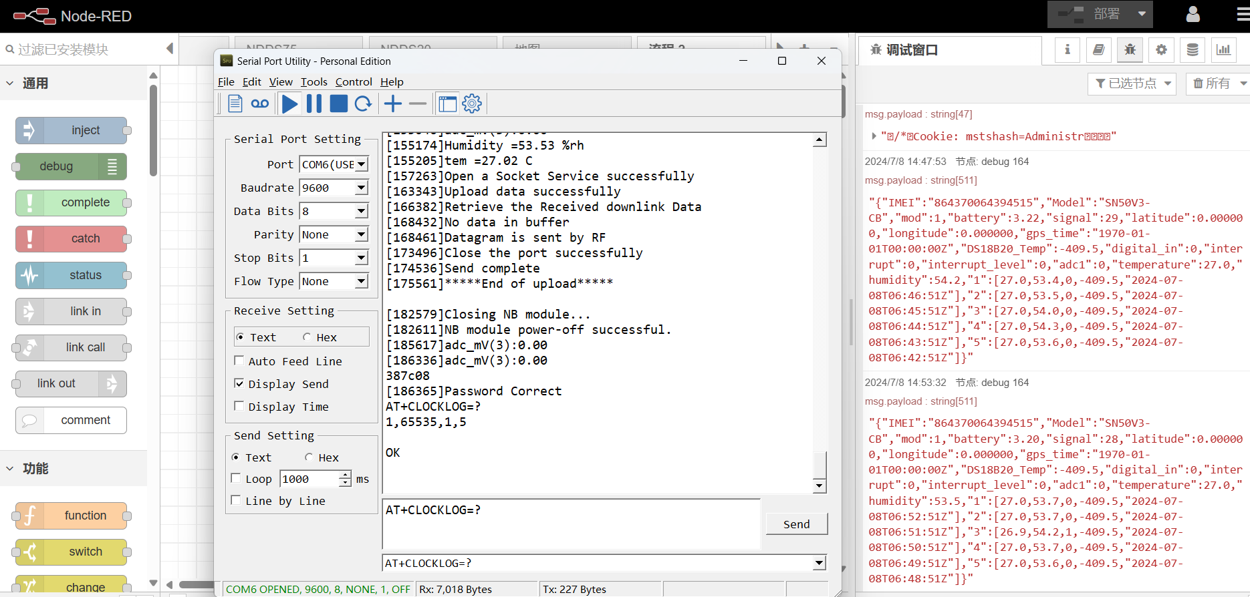Open the selected nodes filter dropdown
Image resolution: width=1250 pixels, height=597 pixels.
[x=1132, y=83]
